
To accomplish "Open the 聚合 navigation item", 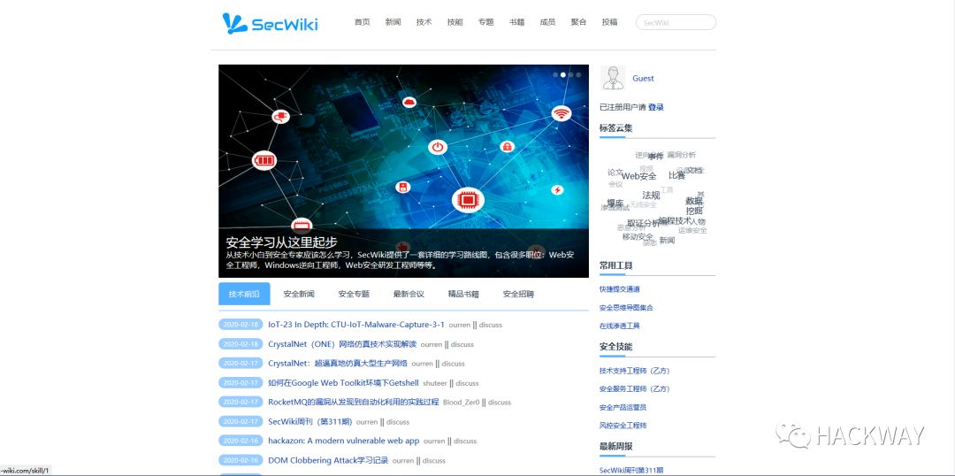I will pyautogui.click(x=578, y=22).
